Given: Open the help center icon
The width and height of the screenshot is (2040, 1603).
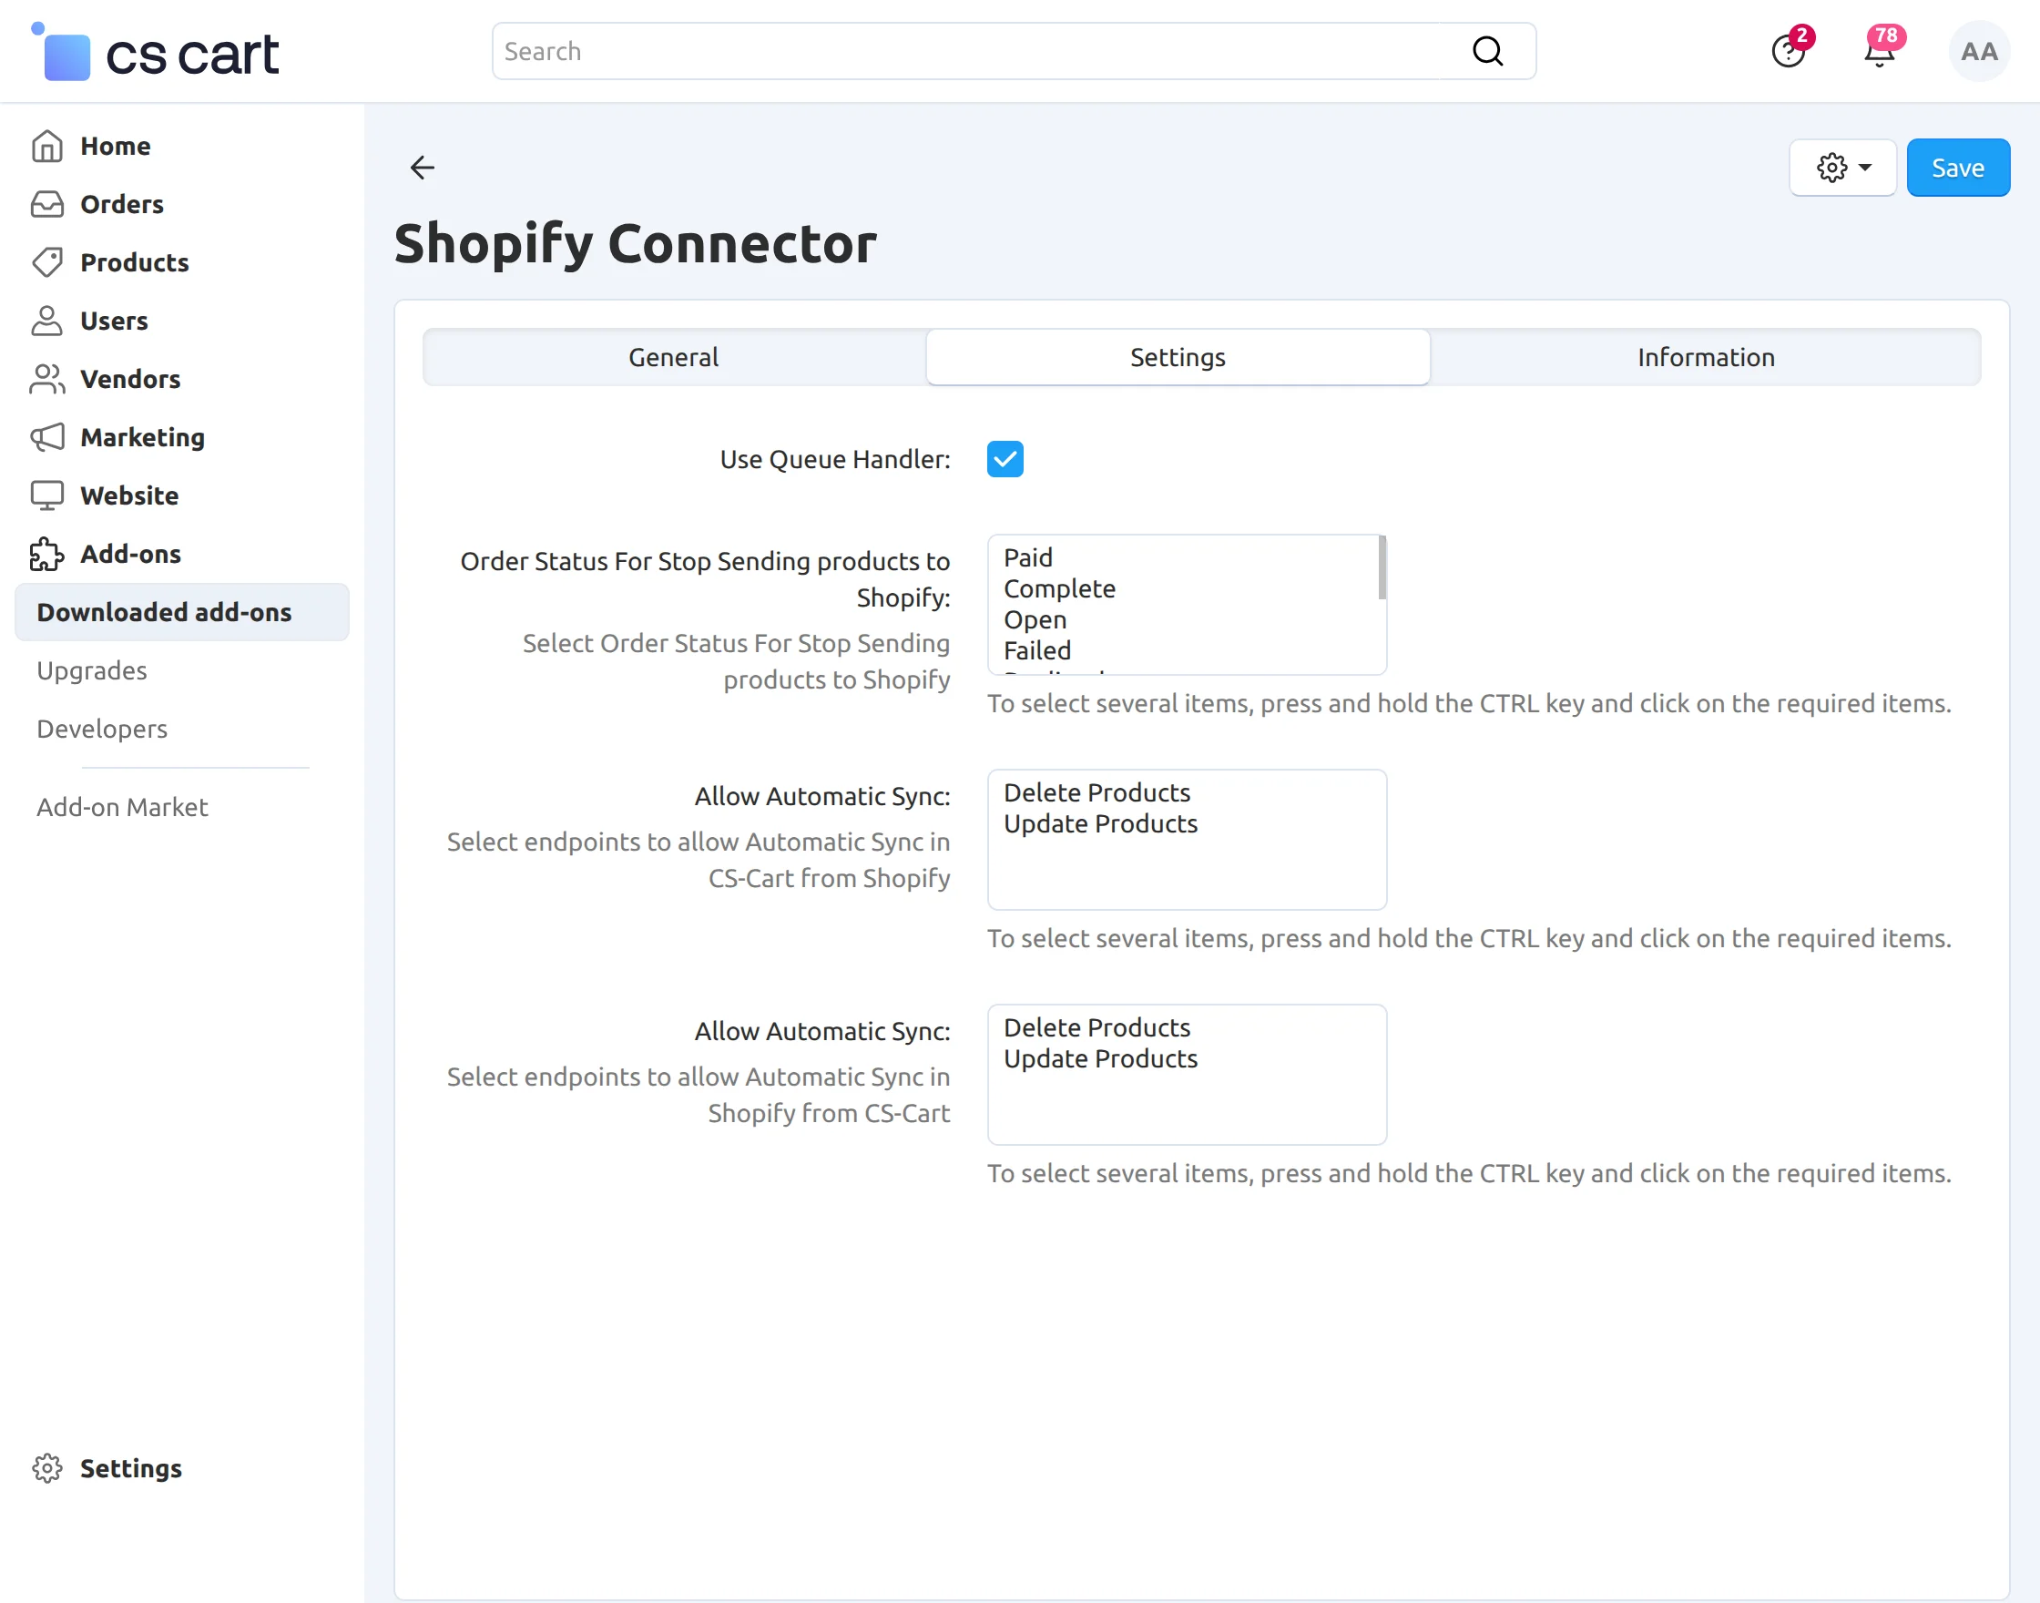Looking at the screenshot, I should (x=1788, y=52).
